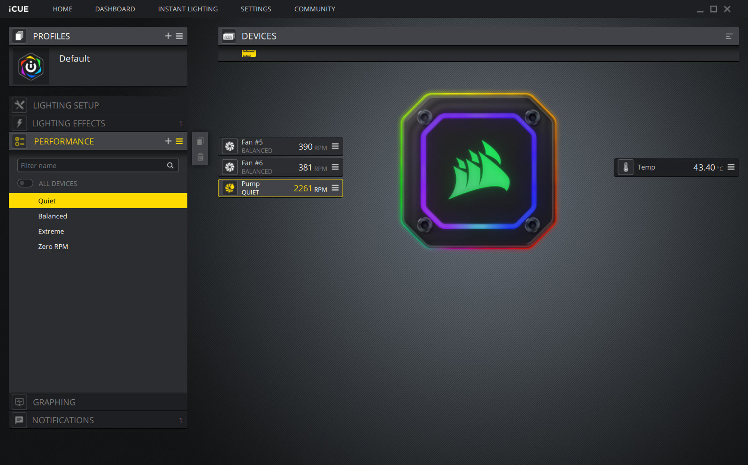
Task: Open the Performance hamburger menu
Action: coord(179,141)
